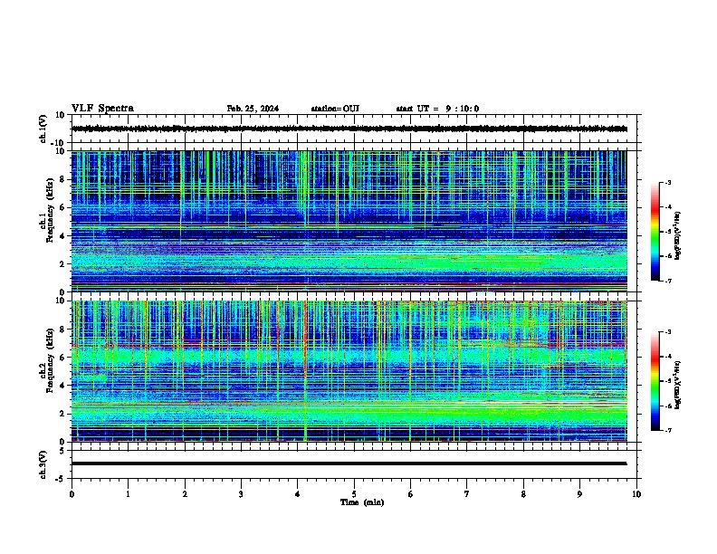Click the time axis tick label "9"
This screenshot has width=717, height=554.
579,494
